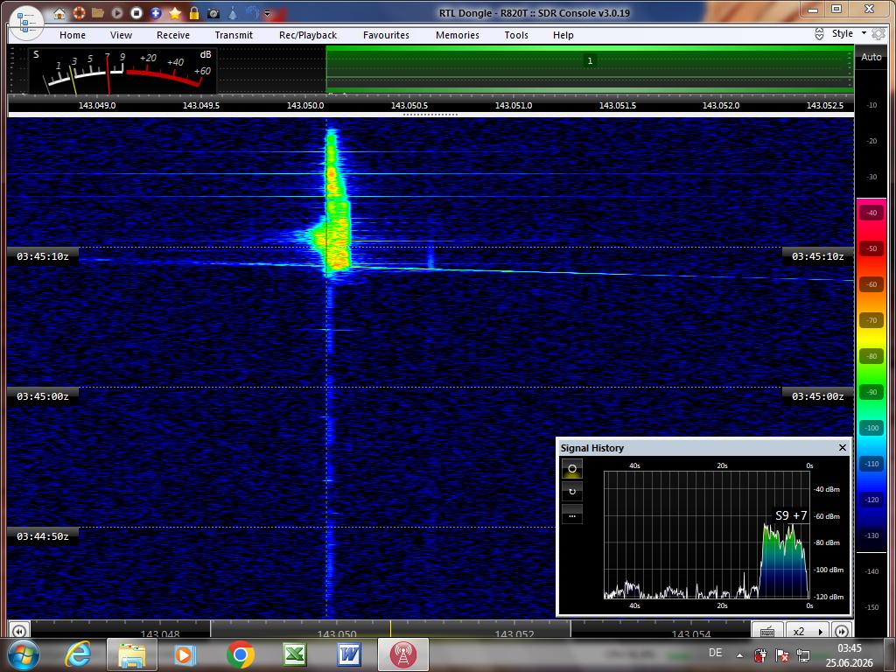Screen dimensions: 896x672
Task: Click the gear options icon beside Style
Action: 878,34
